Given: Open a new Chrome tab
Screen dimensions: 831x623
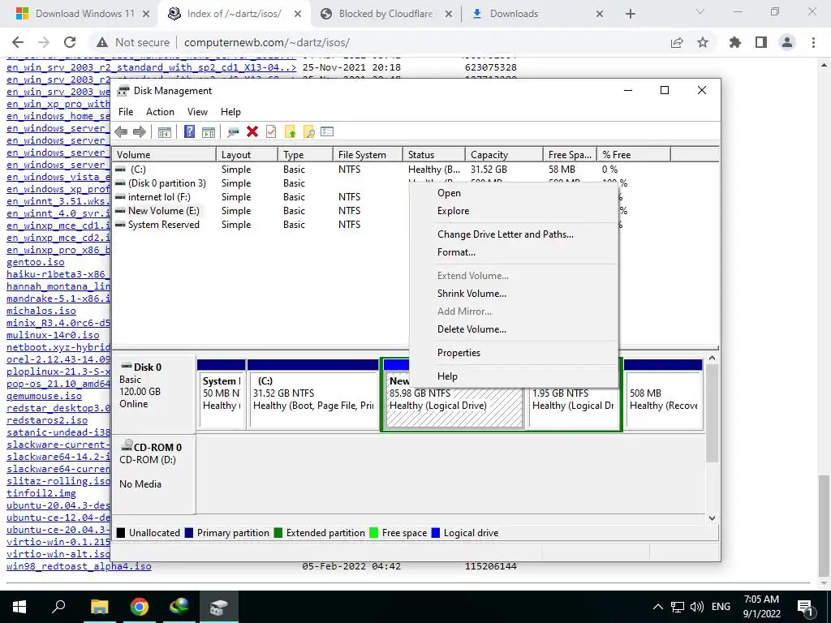Looking at the screenshot, I should pyautogui.click(x=630, y=14).
